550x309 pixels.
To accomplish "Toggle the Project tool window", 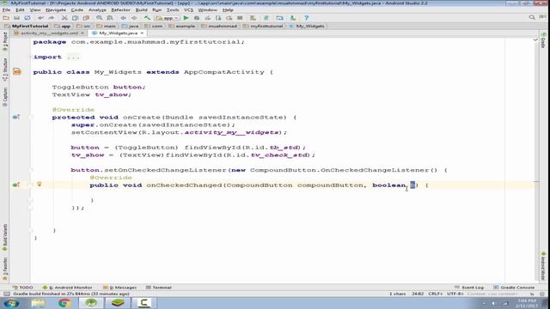I will 5,42.
